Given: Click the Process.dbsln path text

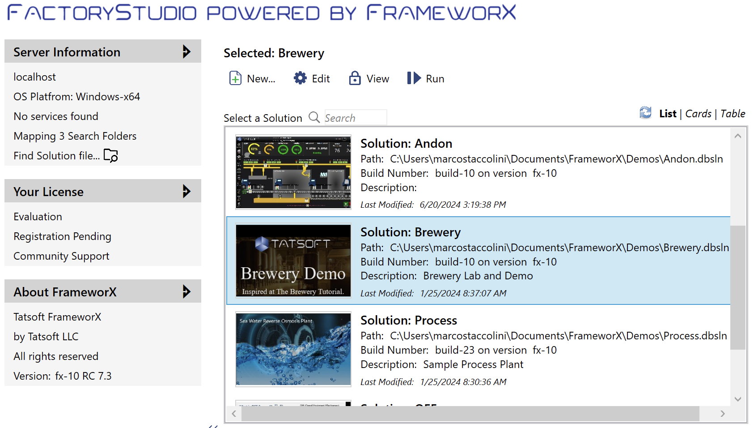Looking at the screenshot, I should point(559,336).
